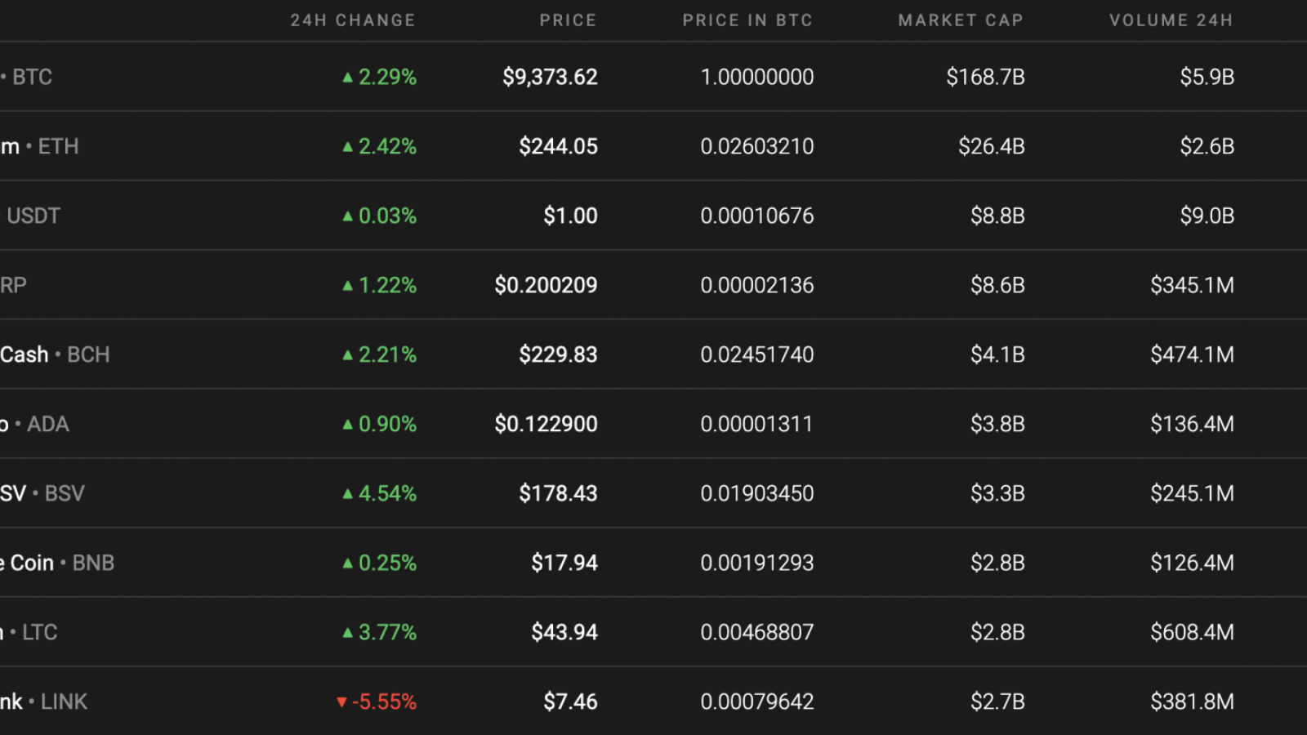The width and height of the screenshot is (1307, 735).
Task: Sort by PRICE IN BTC column header
Action: click(x=747, y=20)
